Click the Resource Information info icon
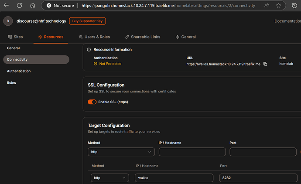301x184 pixels. 89,50
